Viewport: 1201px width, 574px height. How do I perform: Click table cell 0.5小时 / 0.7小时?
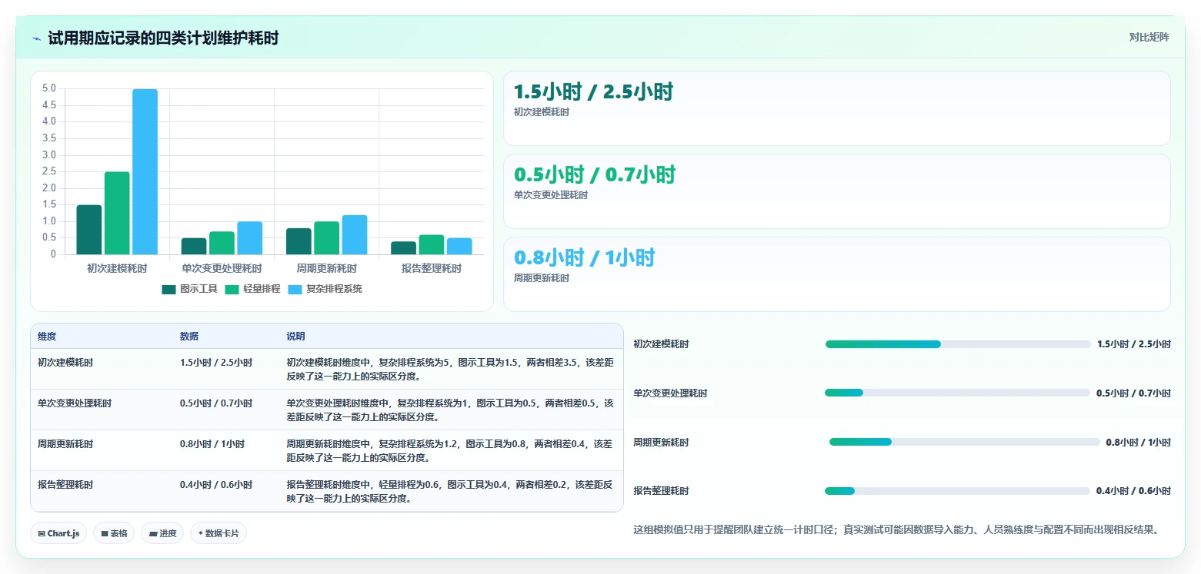point(216,403)
